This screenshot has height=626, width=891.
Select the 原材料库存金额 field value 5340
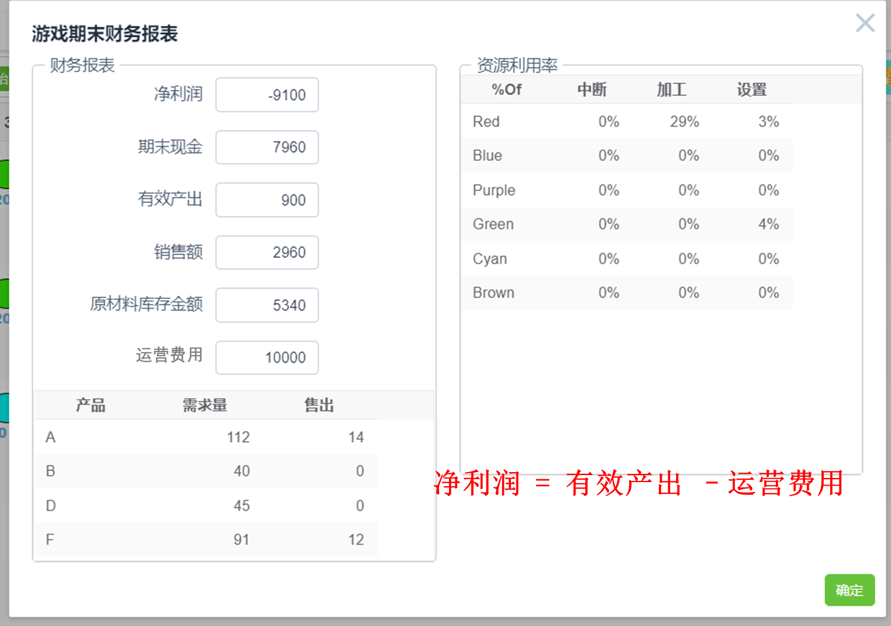tap(267, 305)
